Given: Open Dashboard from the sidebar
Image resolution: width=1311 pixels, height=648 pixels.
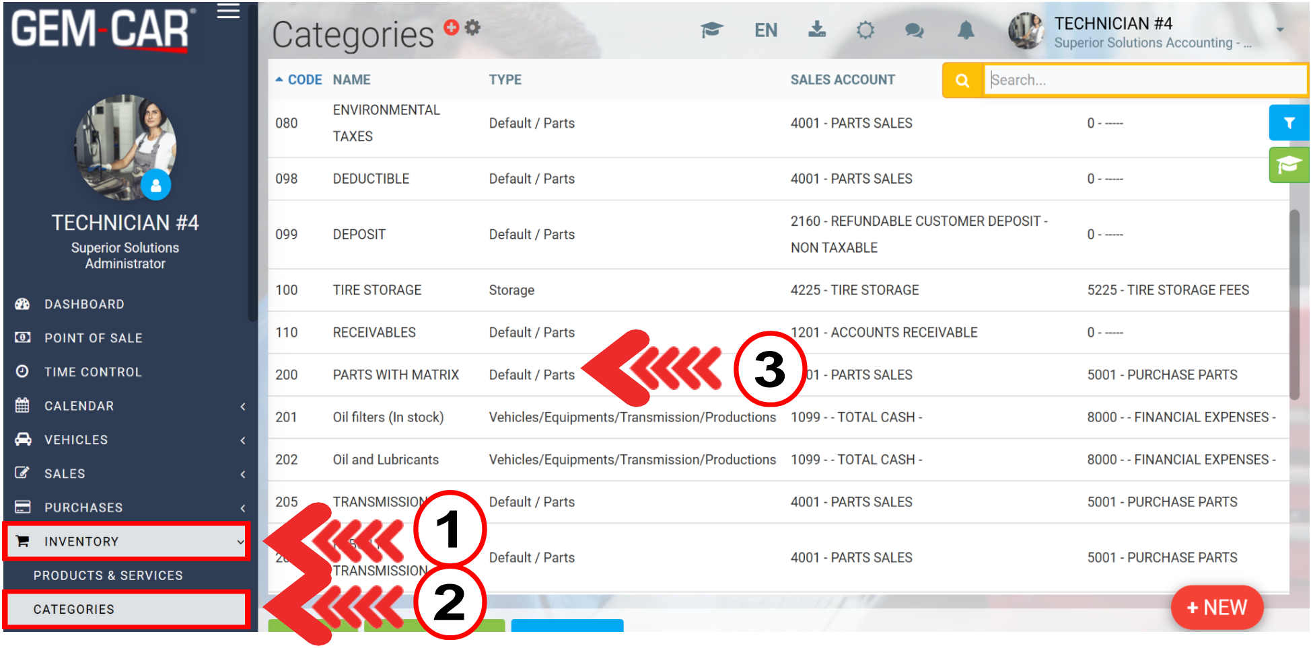Looking at the screenshot, I should click(x=84, y=305).
